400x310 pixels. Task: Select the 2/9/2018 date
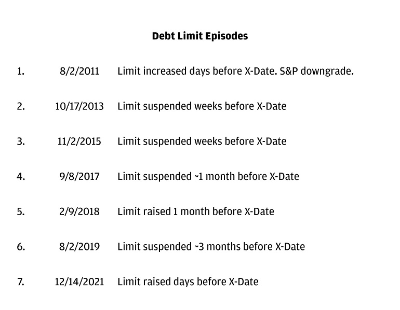[x=79, y=212]
